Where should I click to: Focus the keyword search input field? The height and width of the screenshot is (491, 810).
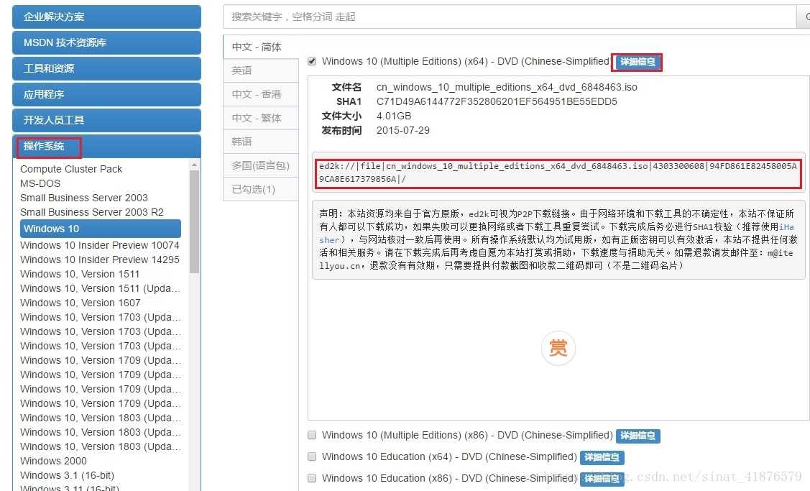[510, 17]
